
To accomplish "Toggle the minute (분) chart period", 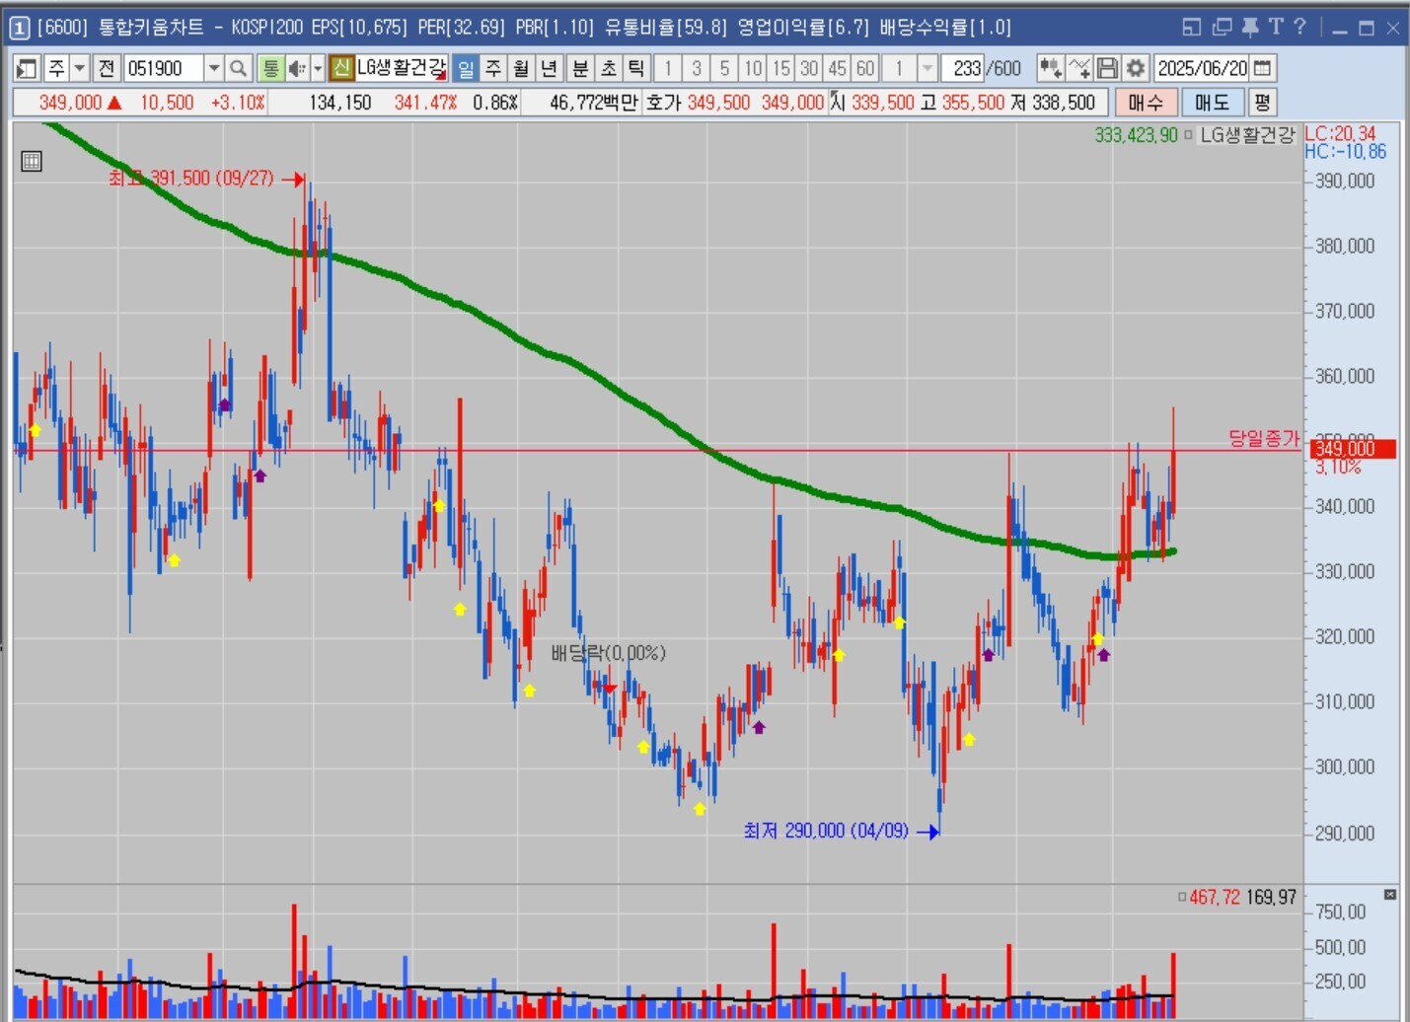I will click(x=580, y=68).
